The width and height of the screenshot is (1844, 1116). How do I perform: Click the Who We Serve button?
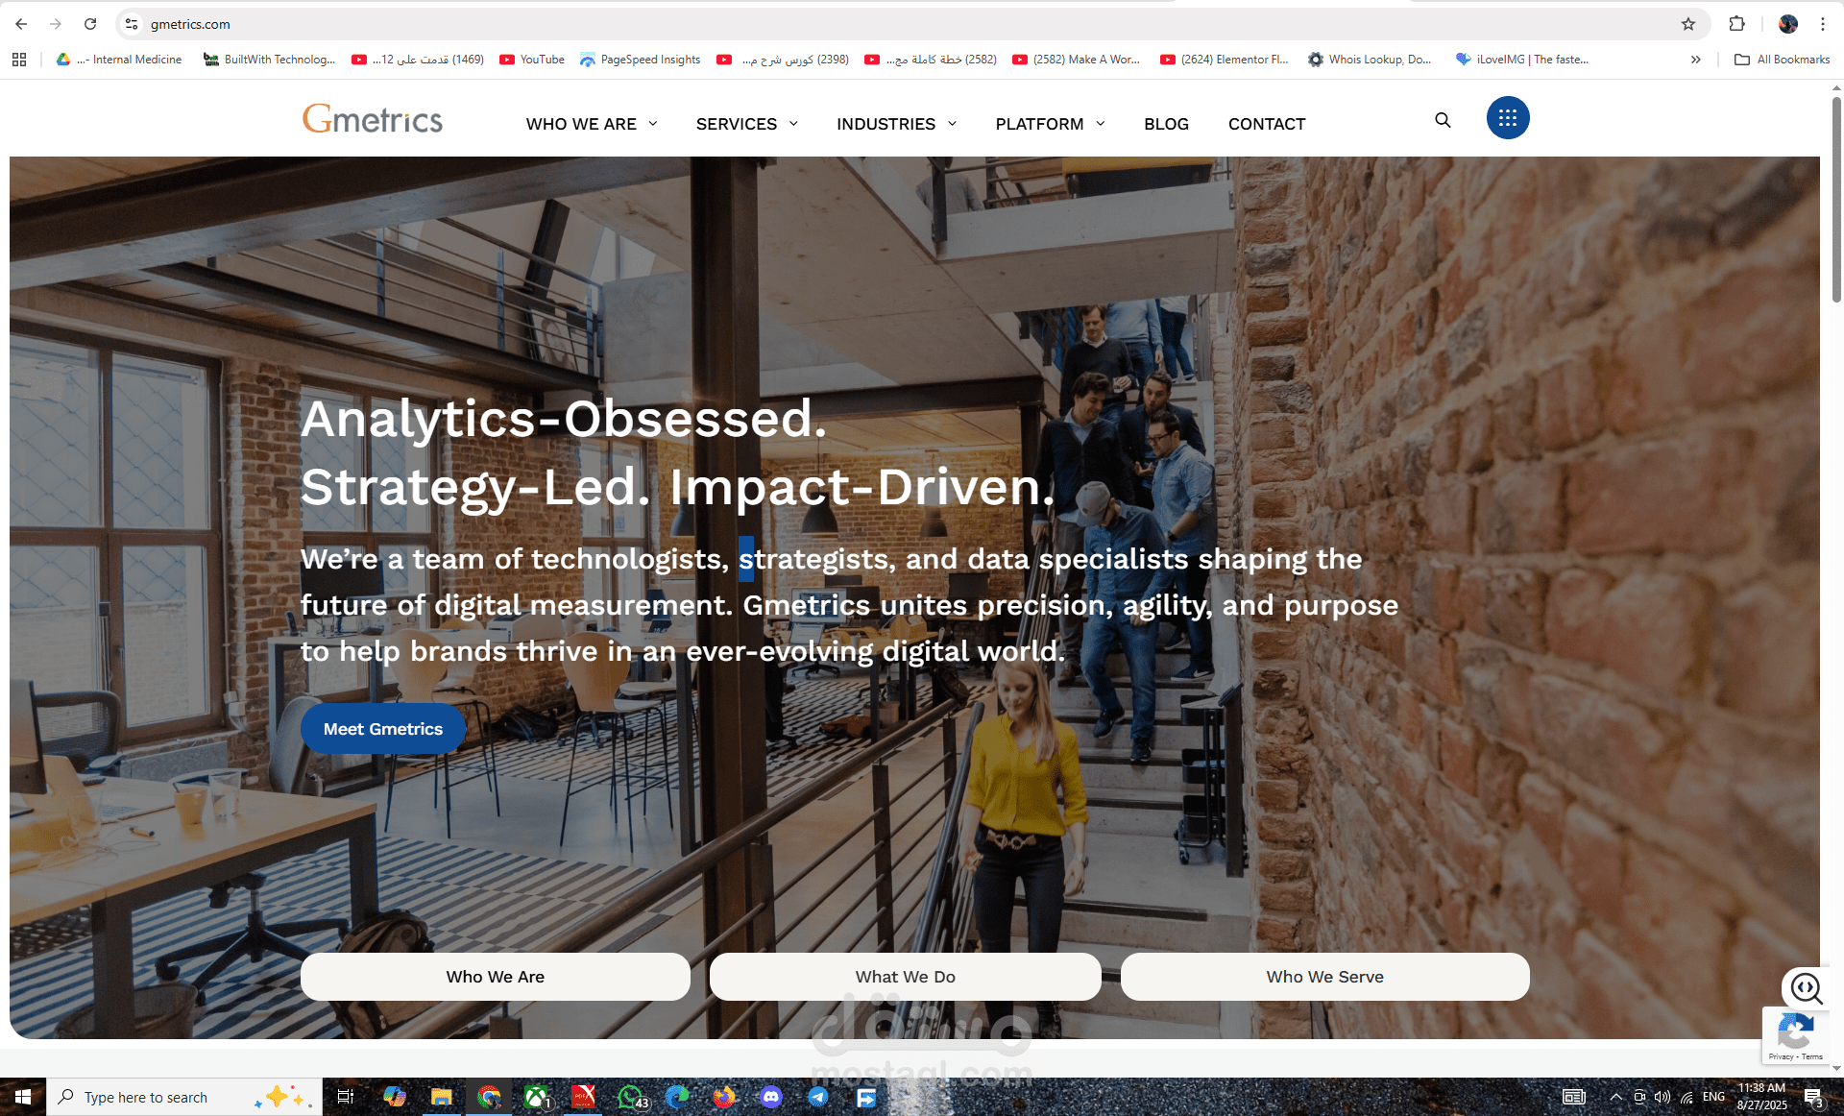1324,976
